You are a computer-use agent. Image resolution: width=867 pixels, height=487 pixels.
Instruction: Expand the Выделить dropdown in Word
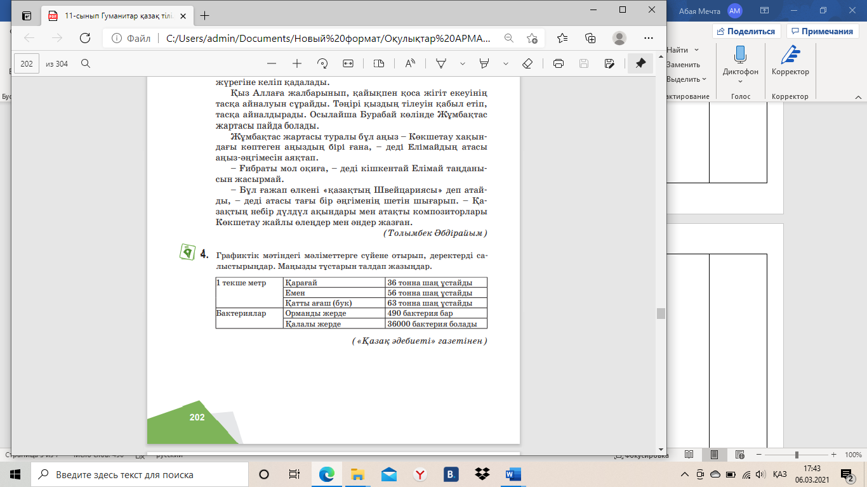click(x=705, y=79)
